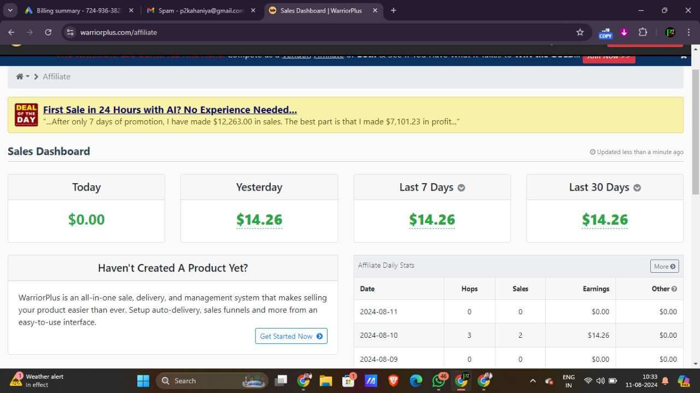This screenshot has width=700, height=393.
Task: Open WhatsApp from the taskbar
Action: (439, 380)
